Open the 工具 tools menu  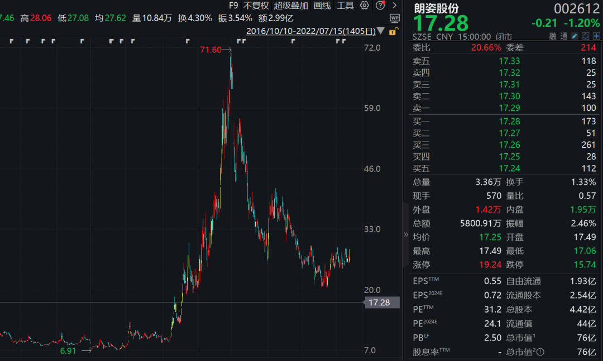345,6
